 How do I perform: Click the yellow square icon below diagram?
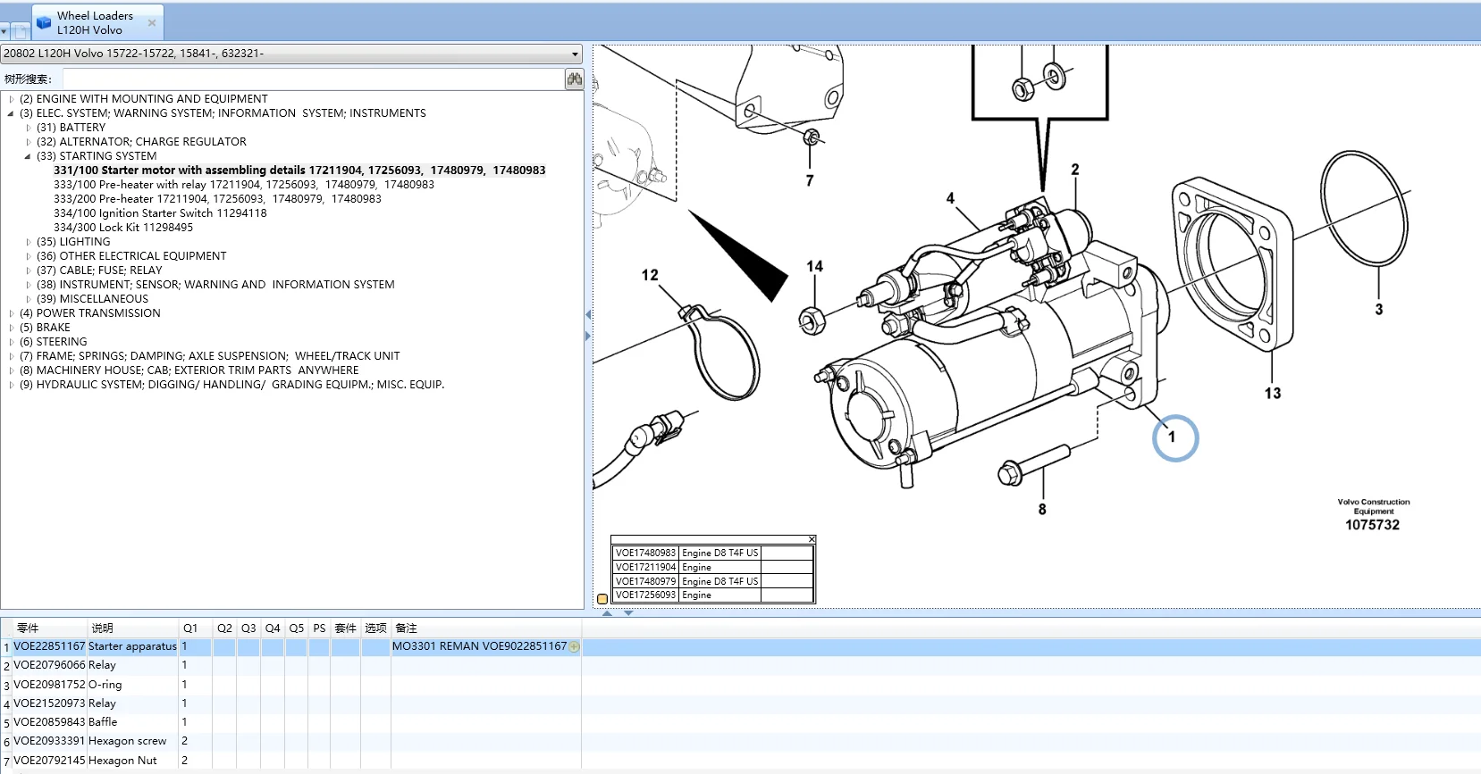click(x=602, y=599)
